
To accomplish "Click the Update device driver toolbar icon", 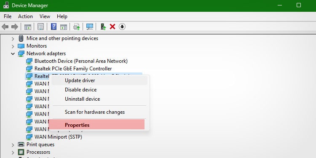I will pyautogui.click(x=103, y=27).
